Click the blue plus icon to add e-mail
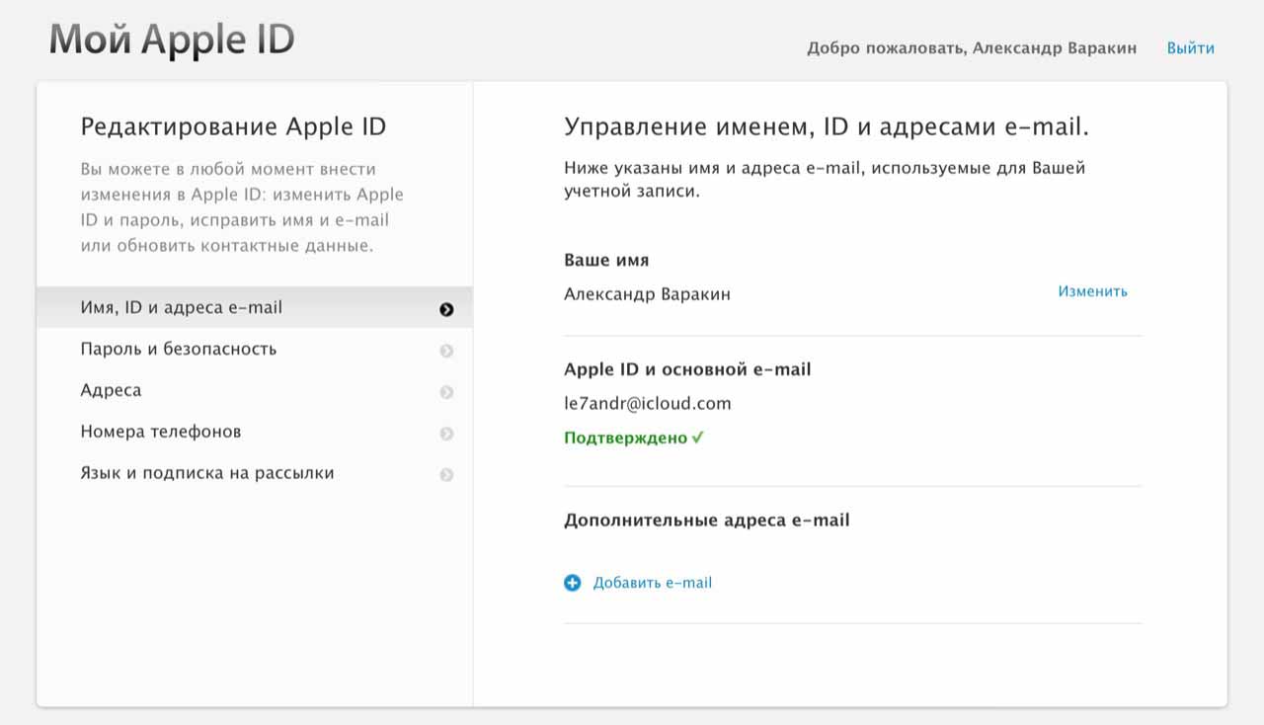This screenshot has width=1264, height=725. 573,583
